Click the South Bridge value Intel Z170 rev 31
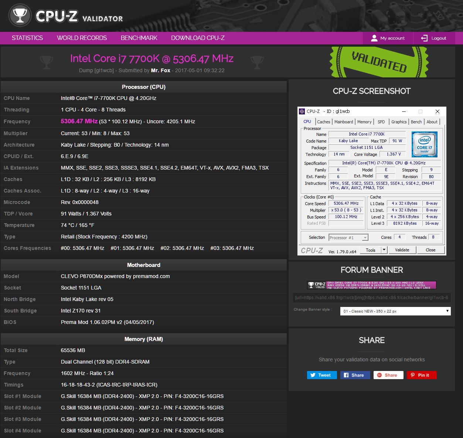This screenshot has width=463, height=438. pyautogui.click(x=81, y=311)
